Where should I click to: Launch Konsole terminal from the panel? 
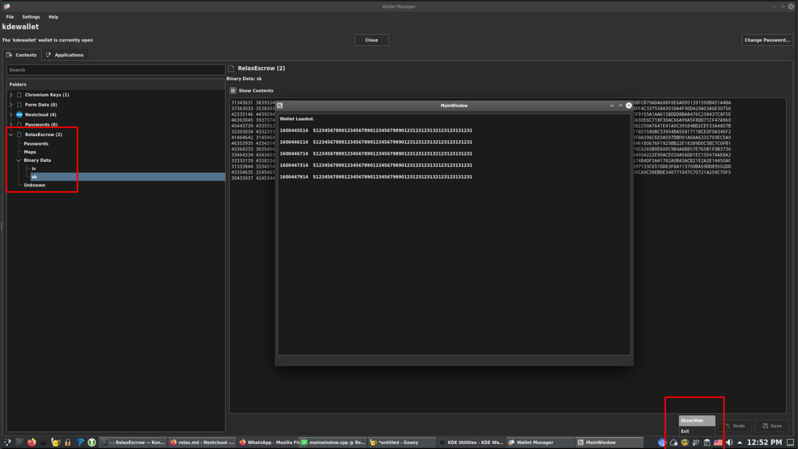coord(20,443)
